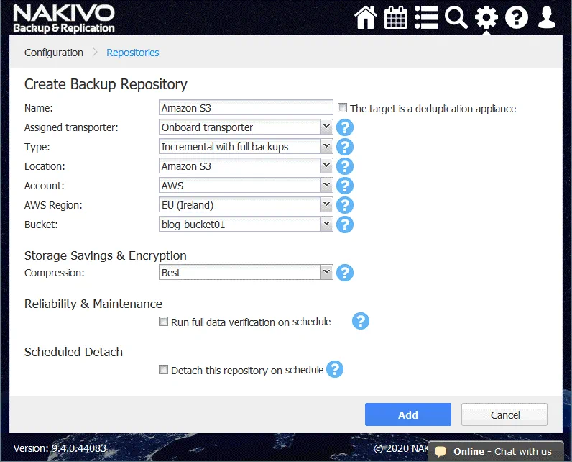572x462 pixels.
Task: Enable 'The target is a deduplication appliance'
Action: pos(343,109)
